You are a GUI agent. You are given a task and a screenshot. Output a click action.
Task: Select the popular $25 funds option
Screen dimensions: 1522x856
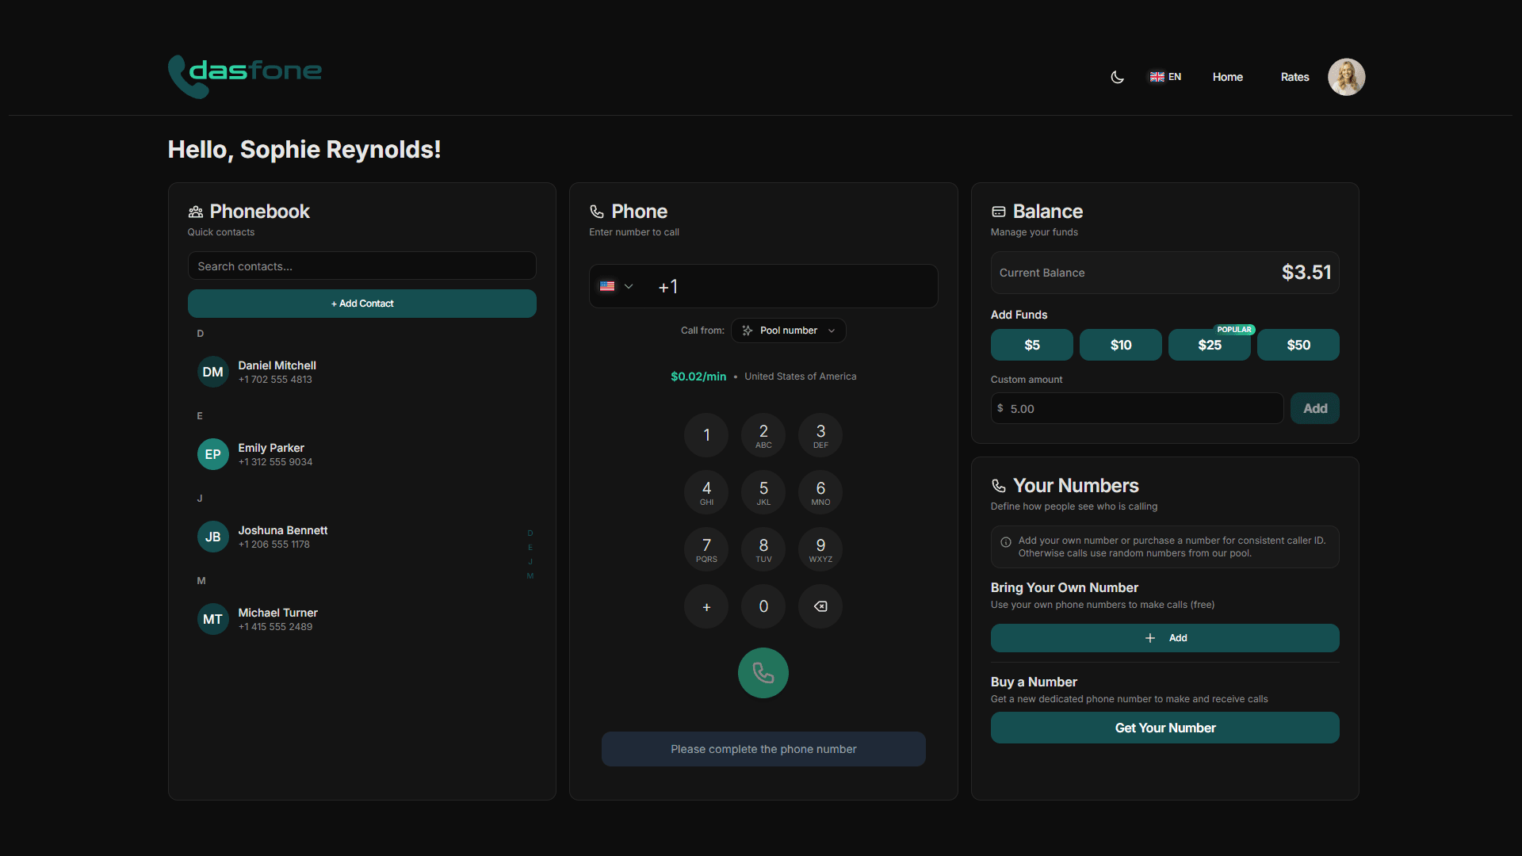click(1209, 345)
